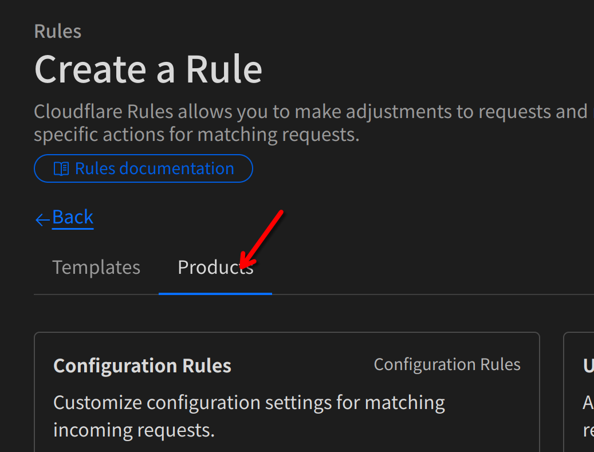Click the 'Customize configuration settings' card description
594x452 pixels.
(249, 416)
